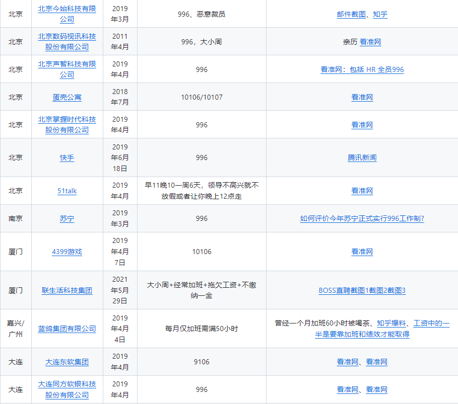Click "北京" in the 快手 row
Image resolution: width=458 pixels, height=404 pixels.
16,157
